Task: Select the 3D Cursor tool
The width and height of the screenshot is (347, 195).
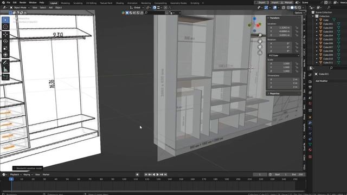Action: (x=5, y=27)
